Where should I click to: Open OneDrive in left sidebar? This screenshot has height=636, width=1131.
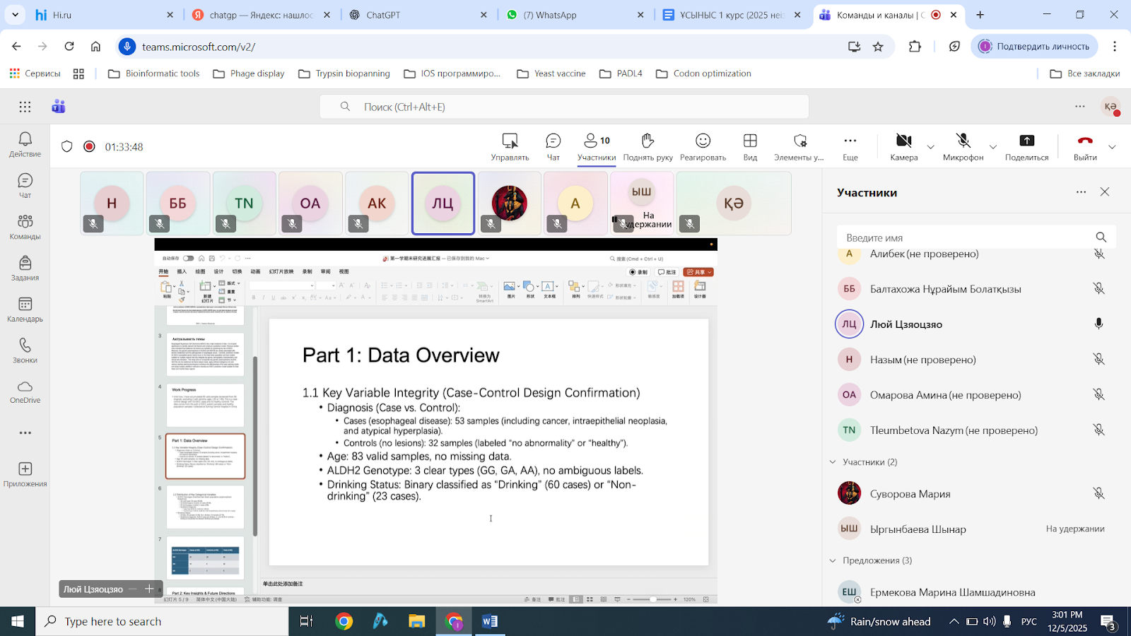(25, 391)
